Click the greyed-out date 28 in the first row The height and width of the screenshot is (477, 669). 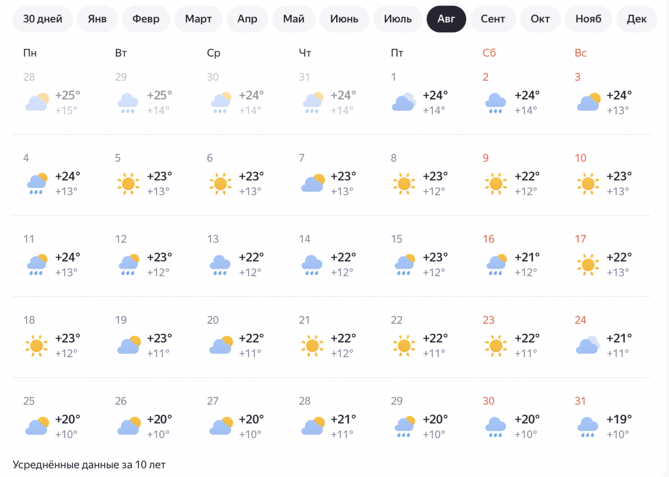pos(29,77)
